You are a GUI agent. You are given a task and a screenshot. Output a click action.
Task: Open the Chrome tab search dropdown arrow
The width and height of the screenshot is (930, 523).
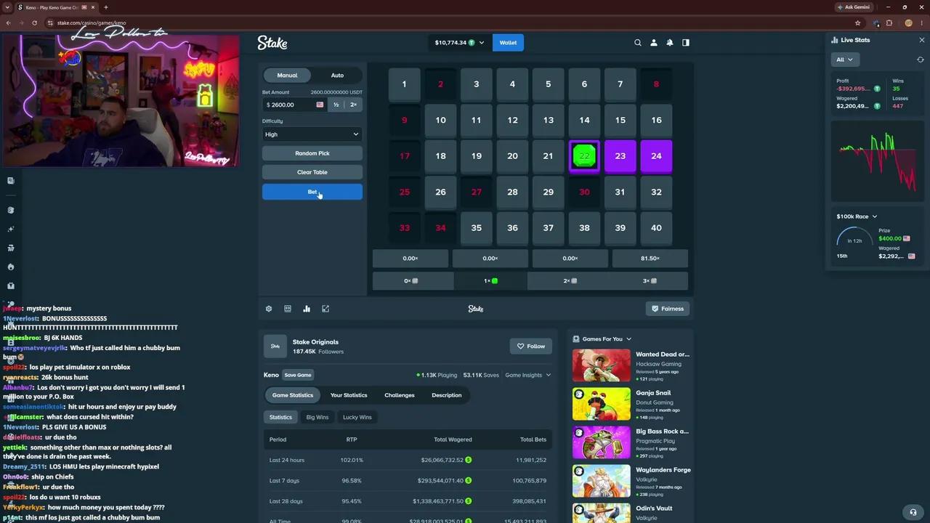tap(7, 7)
